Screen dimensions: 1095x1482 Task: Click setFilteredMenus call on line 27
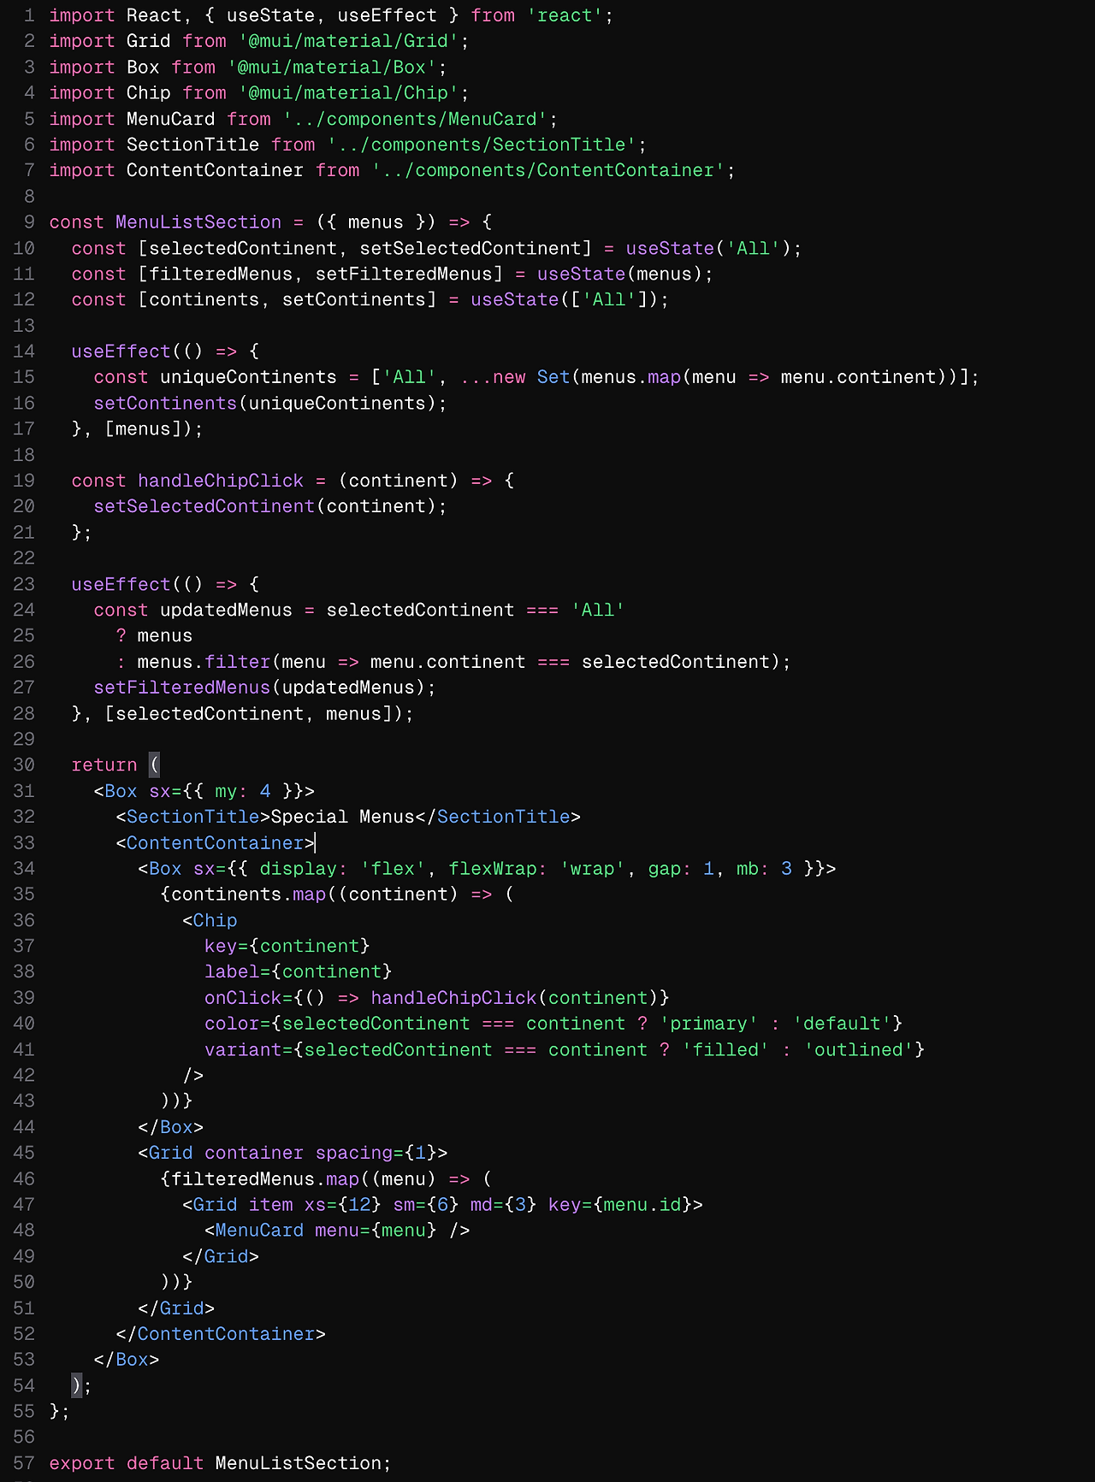click(x=182, y=688)
